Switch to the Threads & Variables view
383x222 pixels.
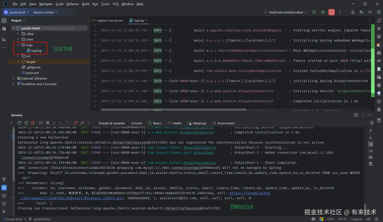111,123
